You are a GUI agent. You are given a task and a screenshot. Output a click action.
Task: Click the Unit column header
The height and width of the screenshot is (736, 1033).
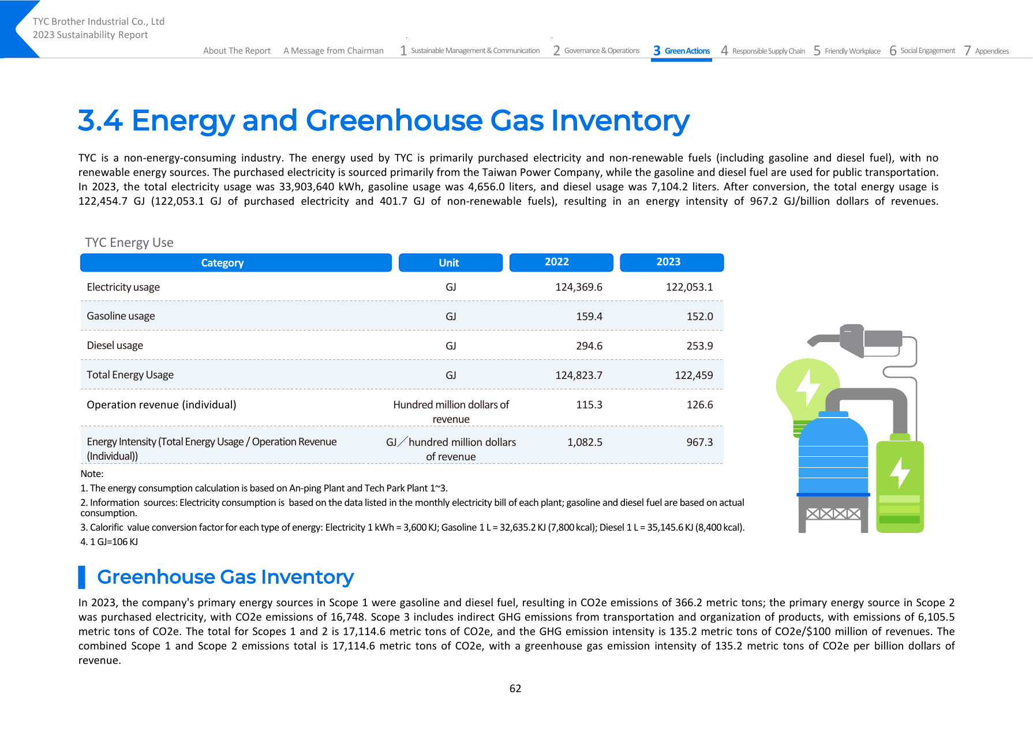coord(451,262)
